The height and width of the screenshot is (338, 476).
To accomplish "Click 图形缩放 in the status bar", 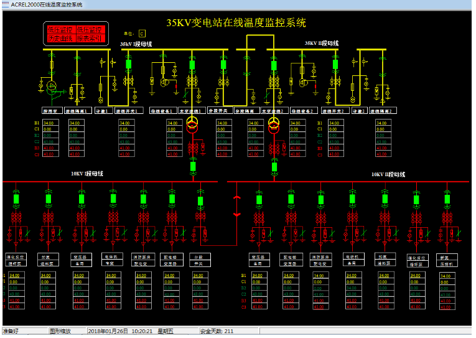I will 60,331.
